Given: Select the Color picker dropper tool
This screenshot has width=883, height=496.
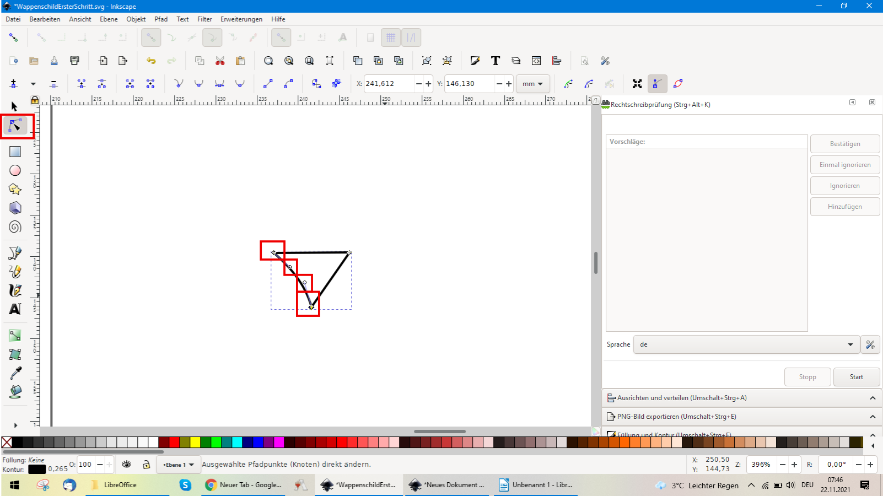Looking at the screenshot, I should (15, 373).
